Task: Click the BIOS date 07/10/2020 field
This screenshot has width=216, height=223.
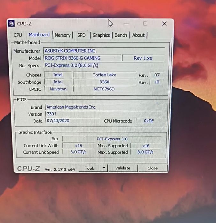Action: (72, 121)
